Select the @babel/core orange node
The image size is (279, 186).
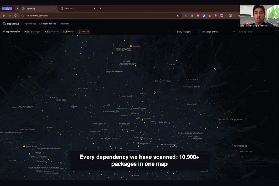pos(24,147)
